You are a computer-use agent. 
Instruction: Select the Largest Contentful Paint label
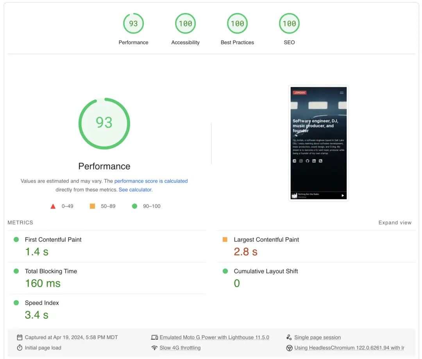266,239
